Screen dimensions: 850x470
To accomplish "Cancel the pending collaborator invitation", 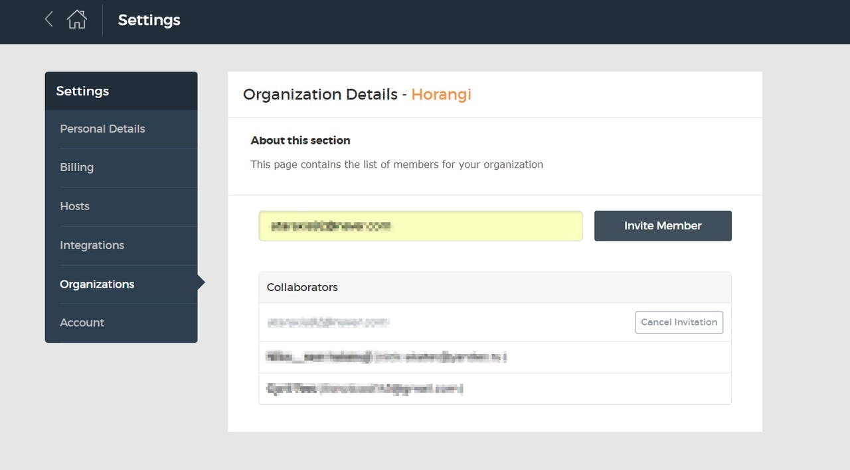I will coord(679,322).
